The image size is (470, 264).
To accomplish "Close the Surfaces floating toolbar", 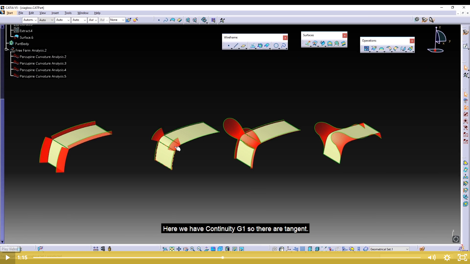I will click(345, 35).
